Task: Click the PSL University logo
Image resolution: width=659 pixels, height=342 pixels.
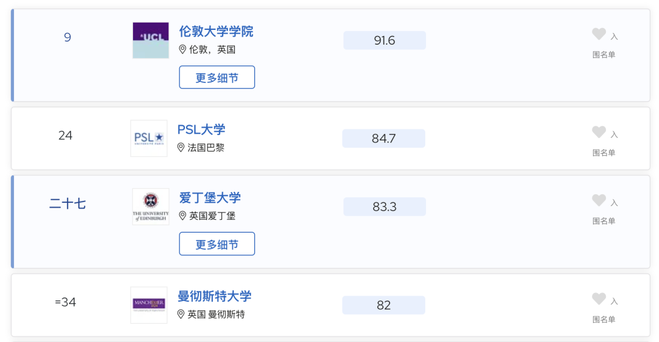Action: coord(149,139)
